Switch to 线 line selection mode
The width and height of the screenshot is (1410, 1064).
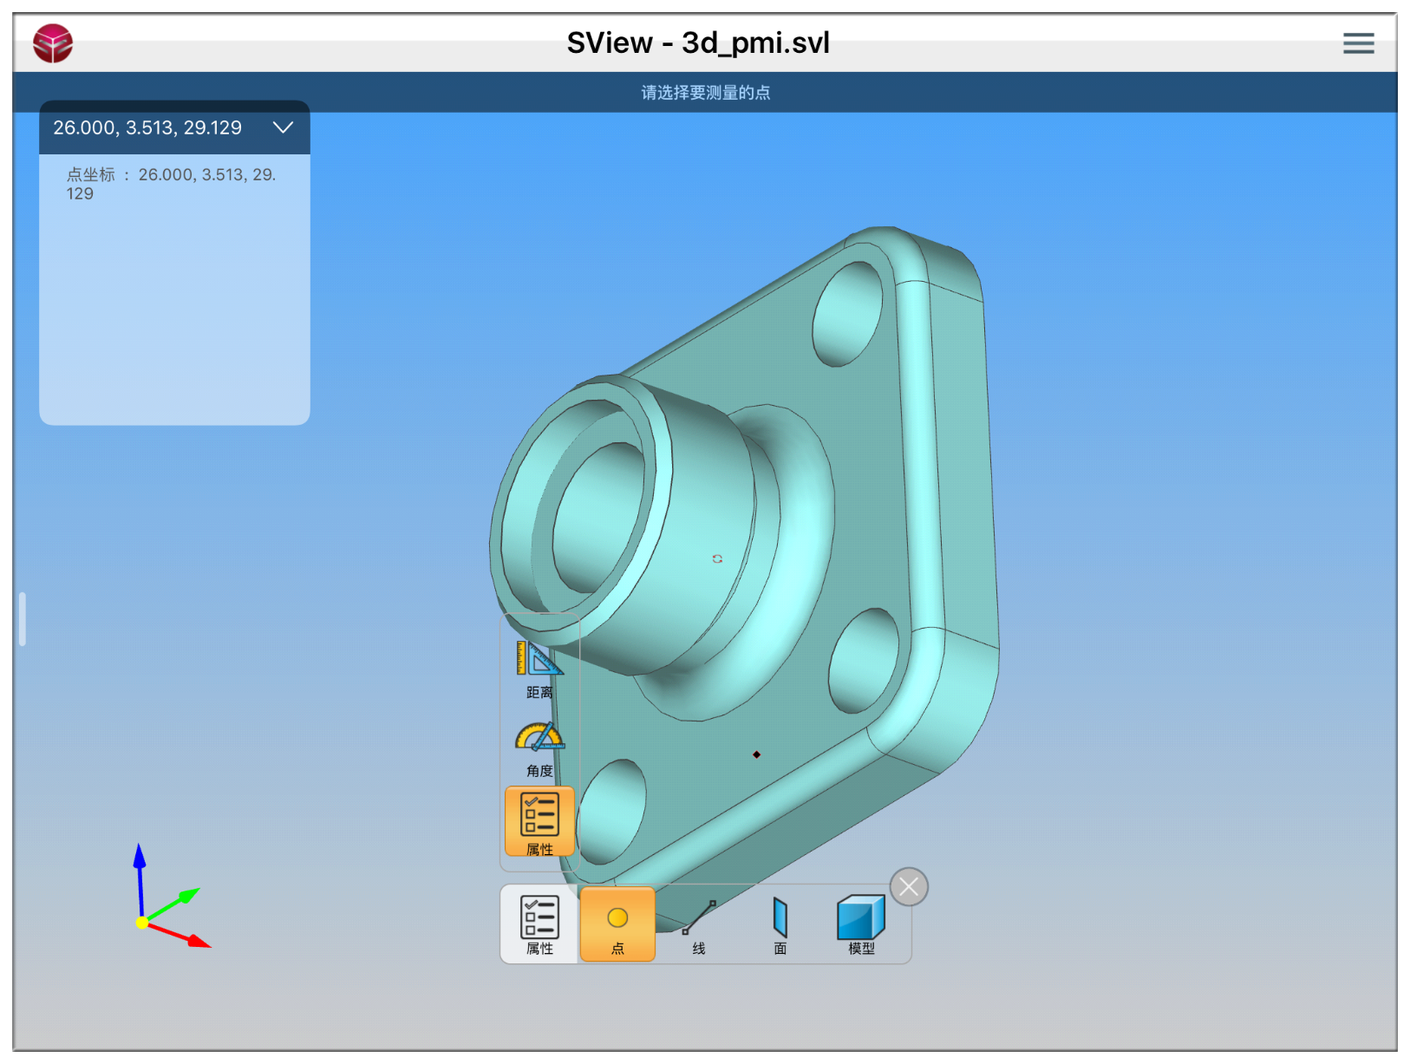click(699, 924)
